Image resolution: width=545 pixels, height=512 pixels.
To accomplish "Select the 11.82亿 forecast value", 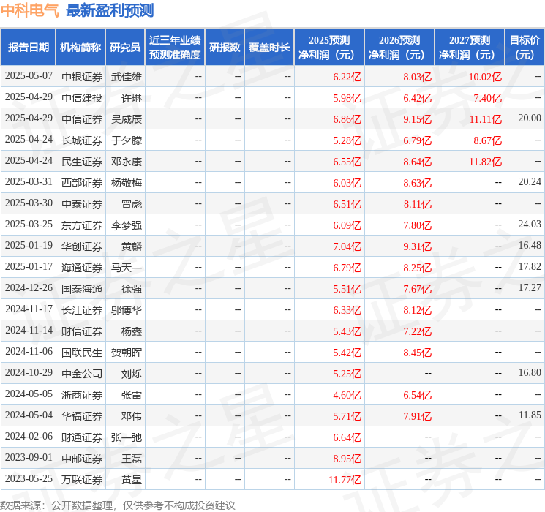I will (485, 162).
